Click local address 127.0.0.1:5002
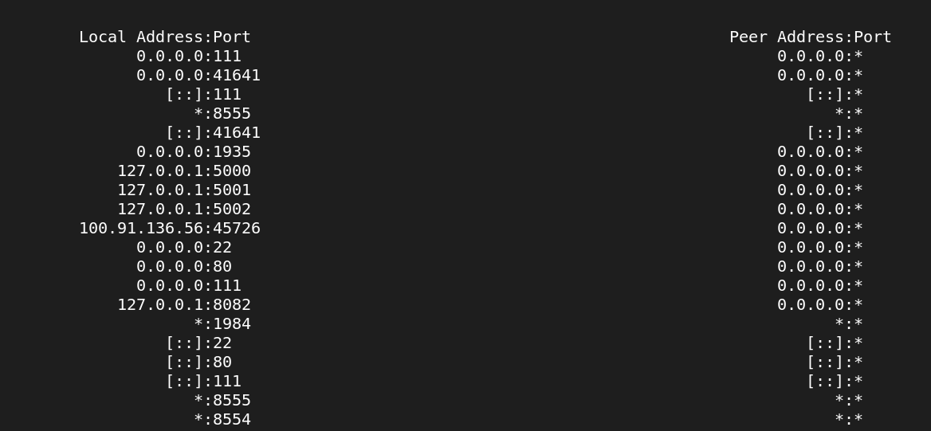 (x=184, y=209)
